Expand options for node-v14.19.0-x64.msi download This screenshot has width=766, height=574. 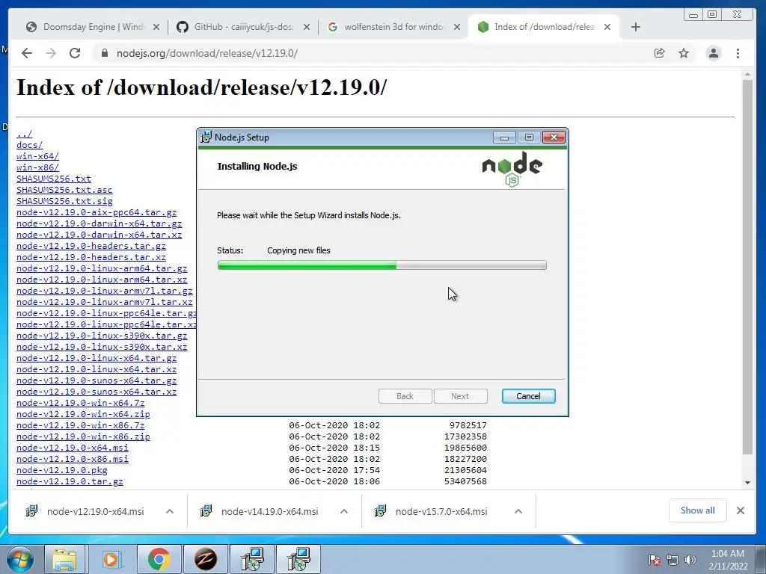click(344, 511)
